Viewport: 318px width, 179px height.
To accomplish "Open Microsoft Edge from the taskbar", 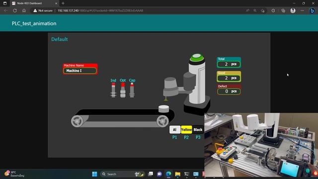I will point(168,174).
